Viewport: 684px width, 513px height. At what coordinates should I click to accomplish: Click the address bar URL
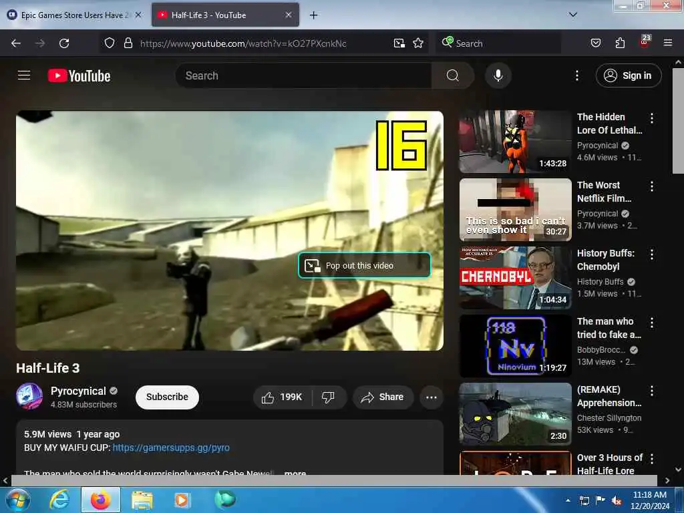pos(243,43)
